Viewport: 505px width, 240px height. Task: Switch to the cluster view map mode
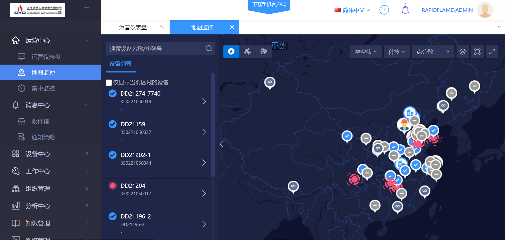tap(247, 51)
